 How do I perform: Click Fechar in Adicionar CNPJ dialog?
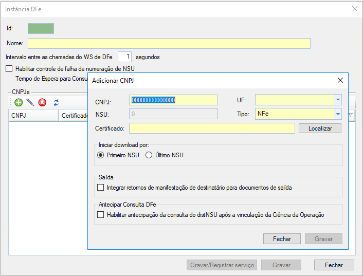click(282, 239)
